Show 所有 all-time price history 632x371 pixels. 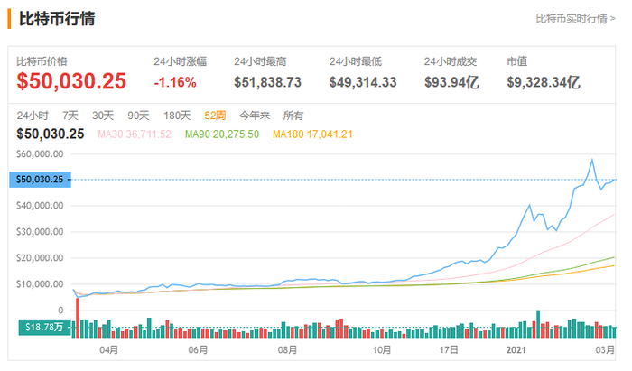[293, 116]
